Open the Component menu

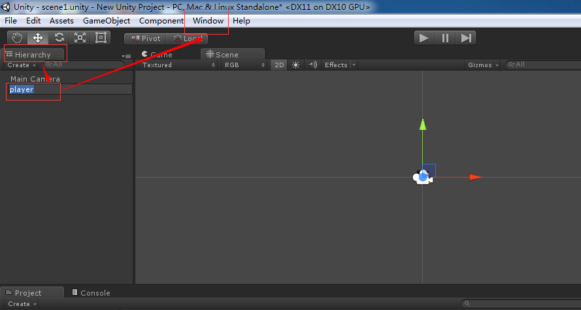161,21
